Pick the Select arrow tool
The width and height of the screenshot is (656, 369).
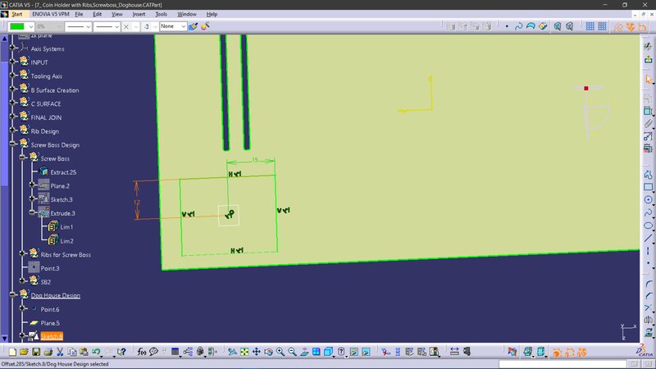pos(648,79)
